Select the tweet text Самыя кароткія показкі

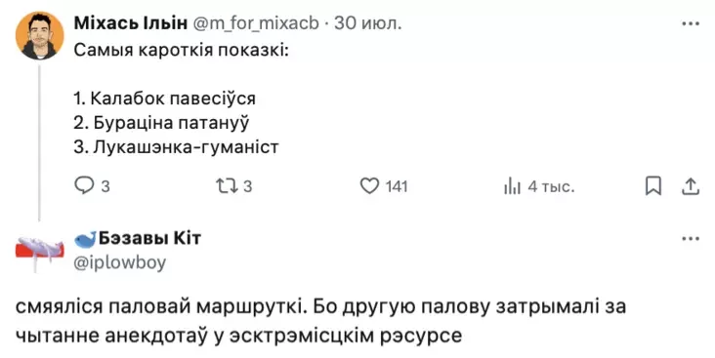point(181,50)
